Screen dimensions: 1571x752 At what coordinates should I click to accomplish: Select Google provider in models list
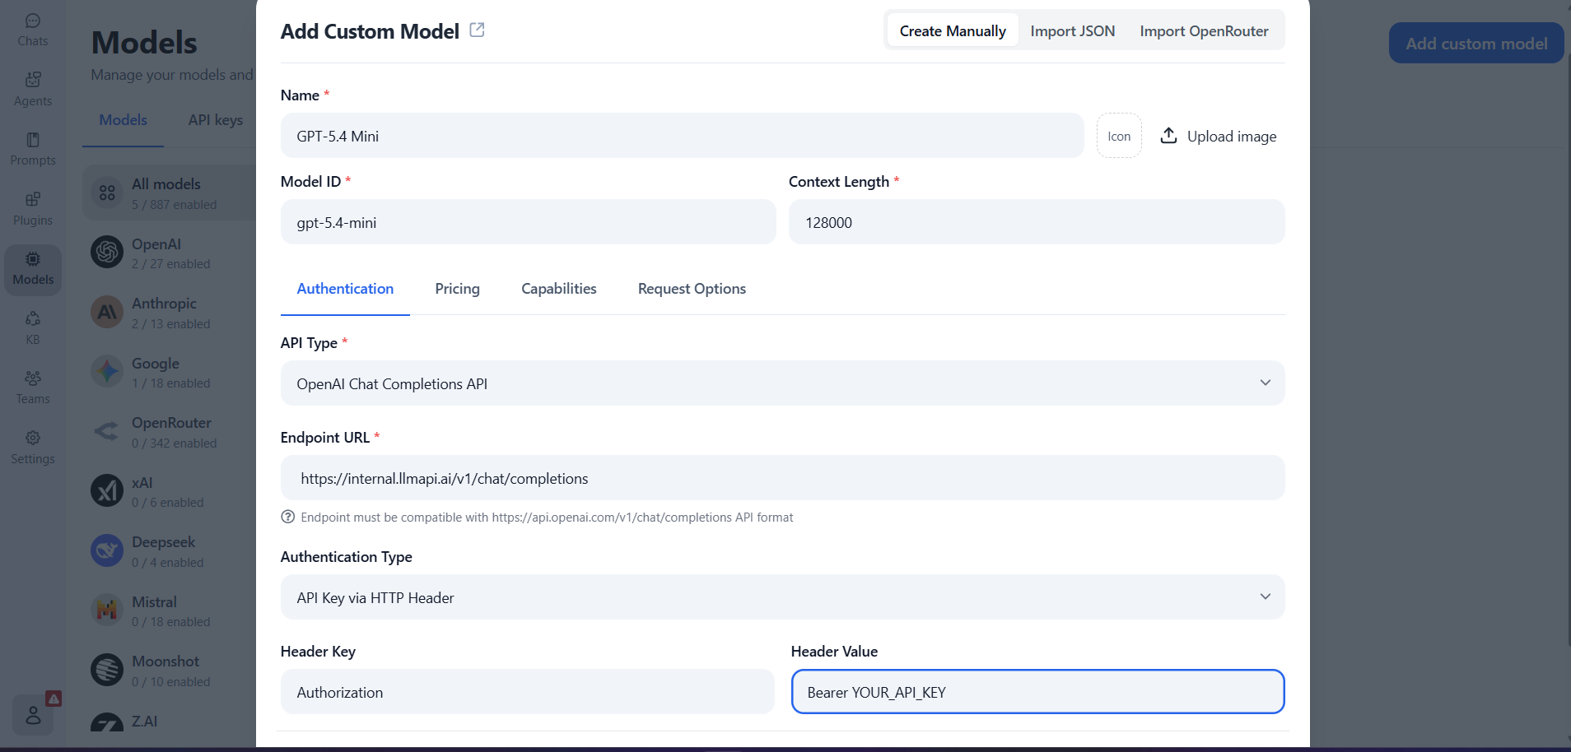click(169, 372)
